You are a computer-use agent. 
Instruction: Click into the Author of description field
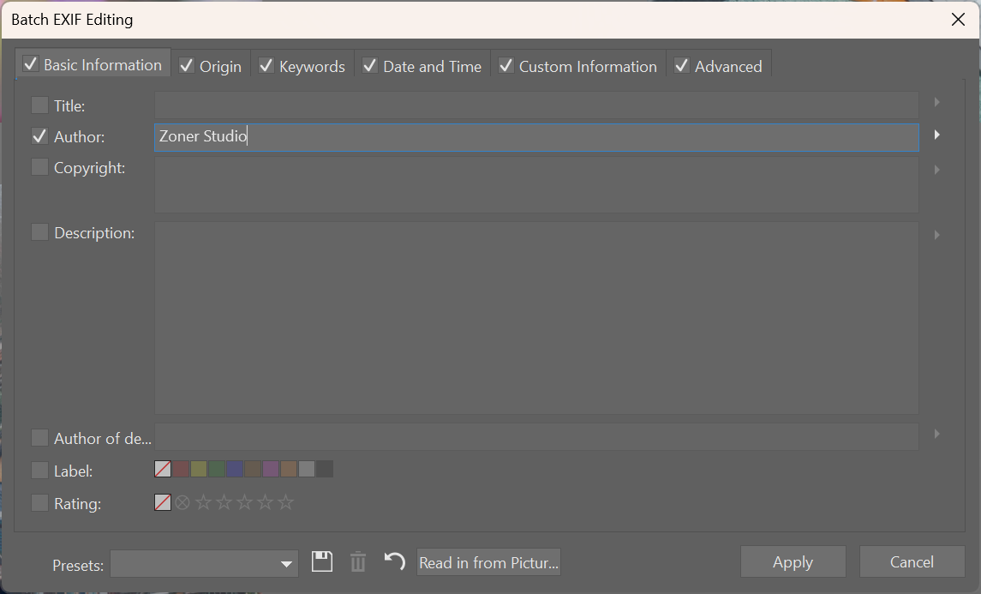(537, 436)
